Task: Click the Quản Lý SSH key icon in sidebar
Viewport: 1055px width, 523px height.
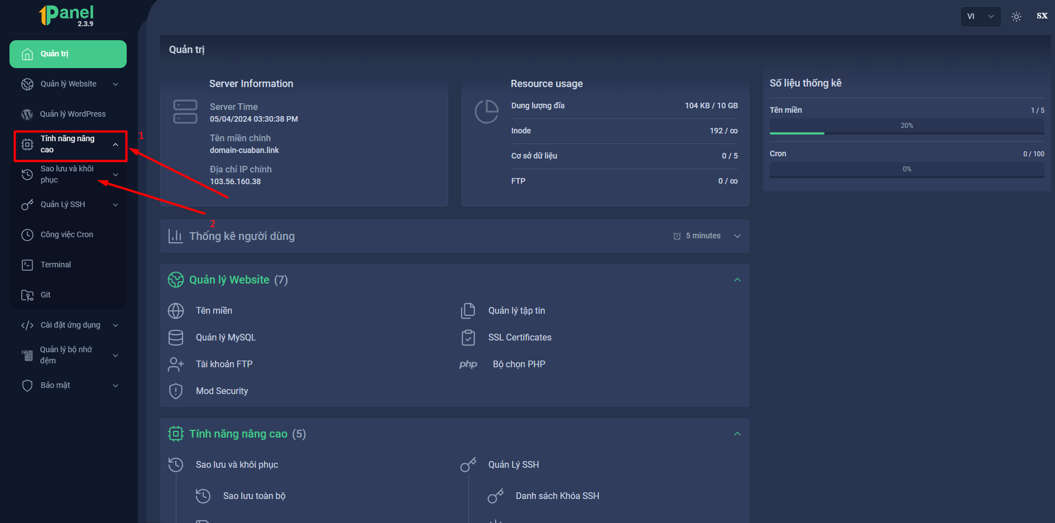Action: (27, 205)
